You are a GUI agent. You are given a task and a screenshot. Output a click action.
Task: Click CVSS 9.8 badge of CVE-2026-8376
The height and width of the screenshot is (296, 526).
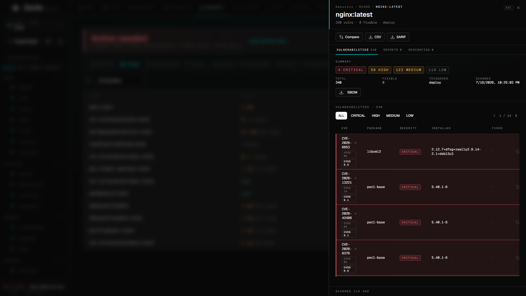[x=349, y=269]
